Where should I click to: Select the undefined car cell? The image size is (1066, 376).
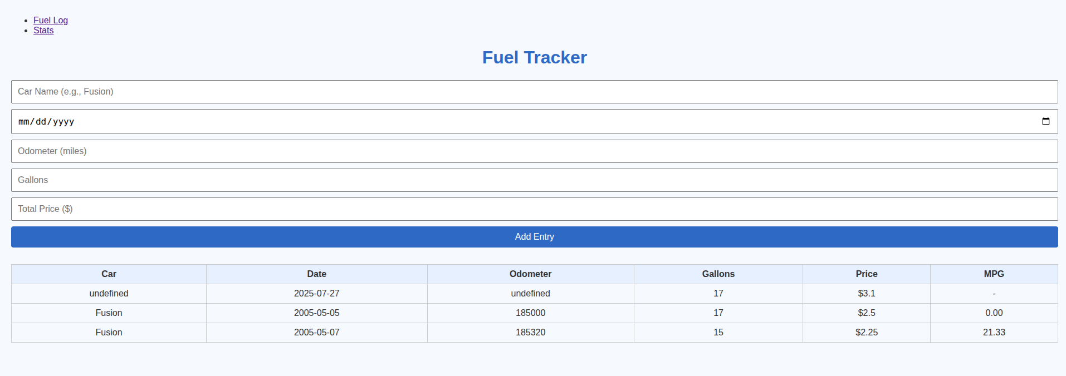(x=109, y=294)
